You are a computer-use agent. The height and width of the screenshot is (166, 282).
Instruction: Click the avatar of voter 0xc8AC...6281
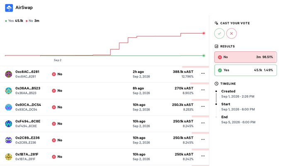coord(8,74)
